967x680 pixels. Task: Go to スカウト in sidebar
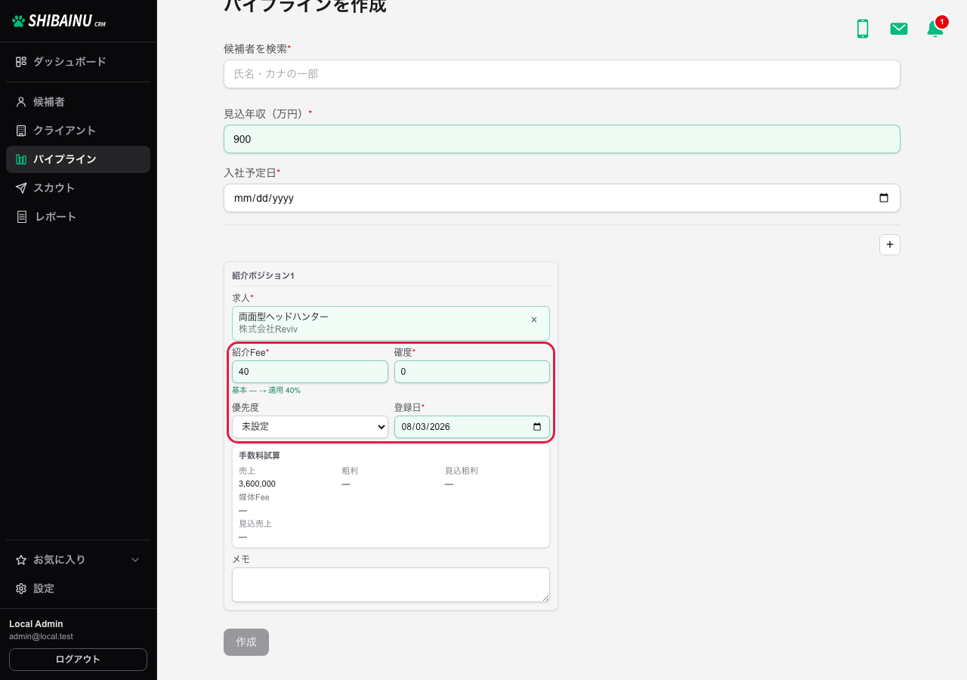(78, 188)
